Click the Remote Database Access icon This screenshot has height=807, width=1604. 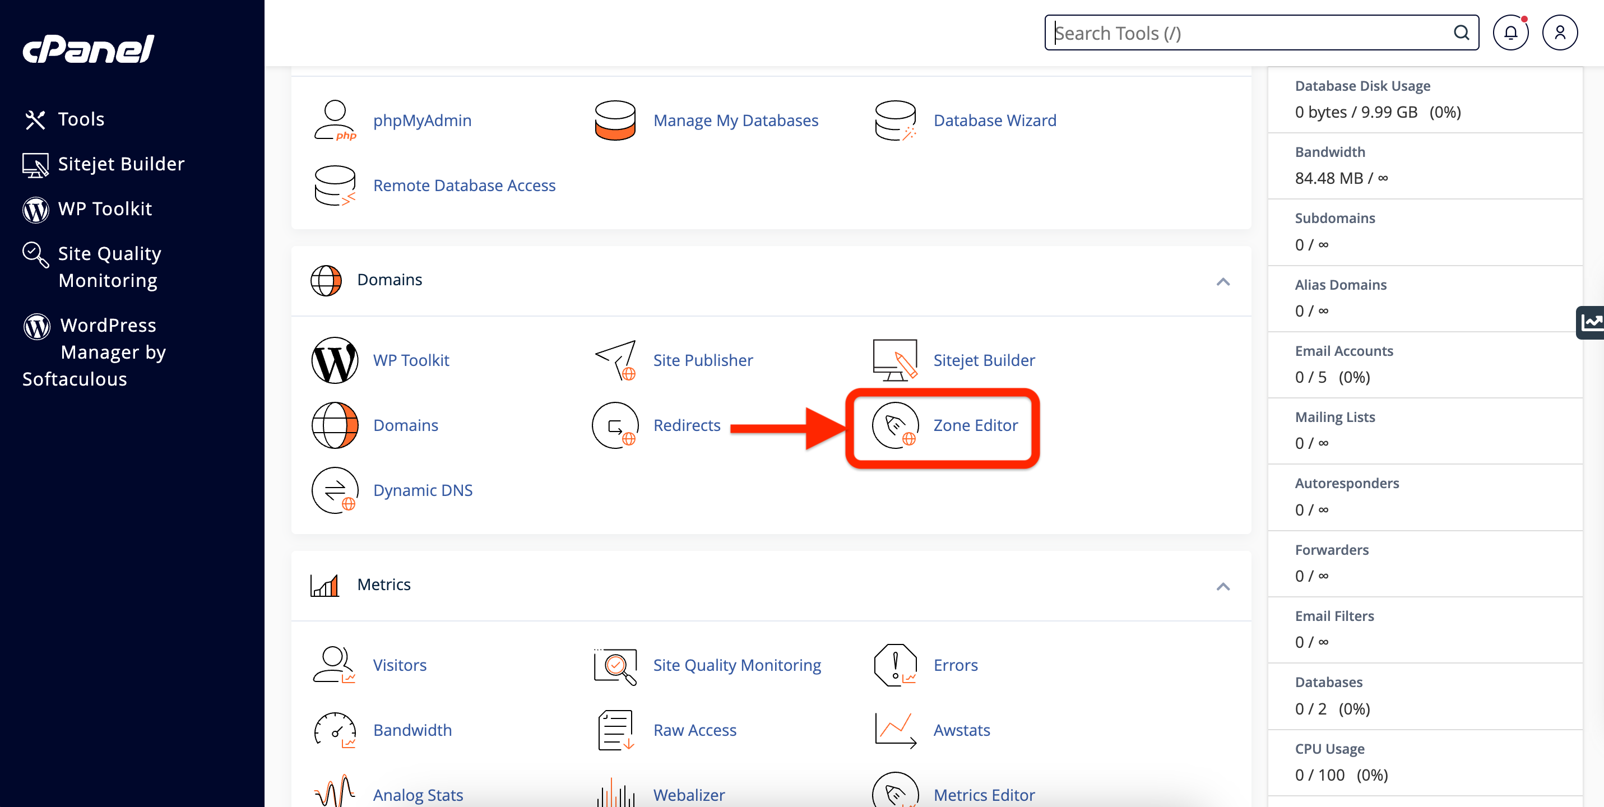(x=335, y=185)
